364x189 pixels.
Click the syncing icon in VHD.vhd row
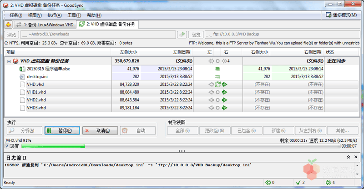[x=217, y=85]
